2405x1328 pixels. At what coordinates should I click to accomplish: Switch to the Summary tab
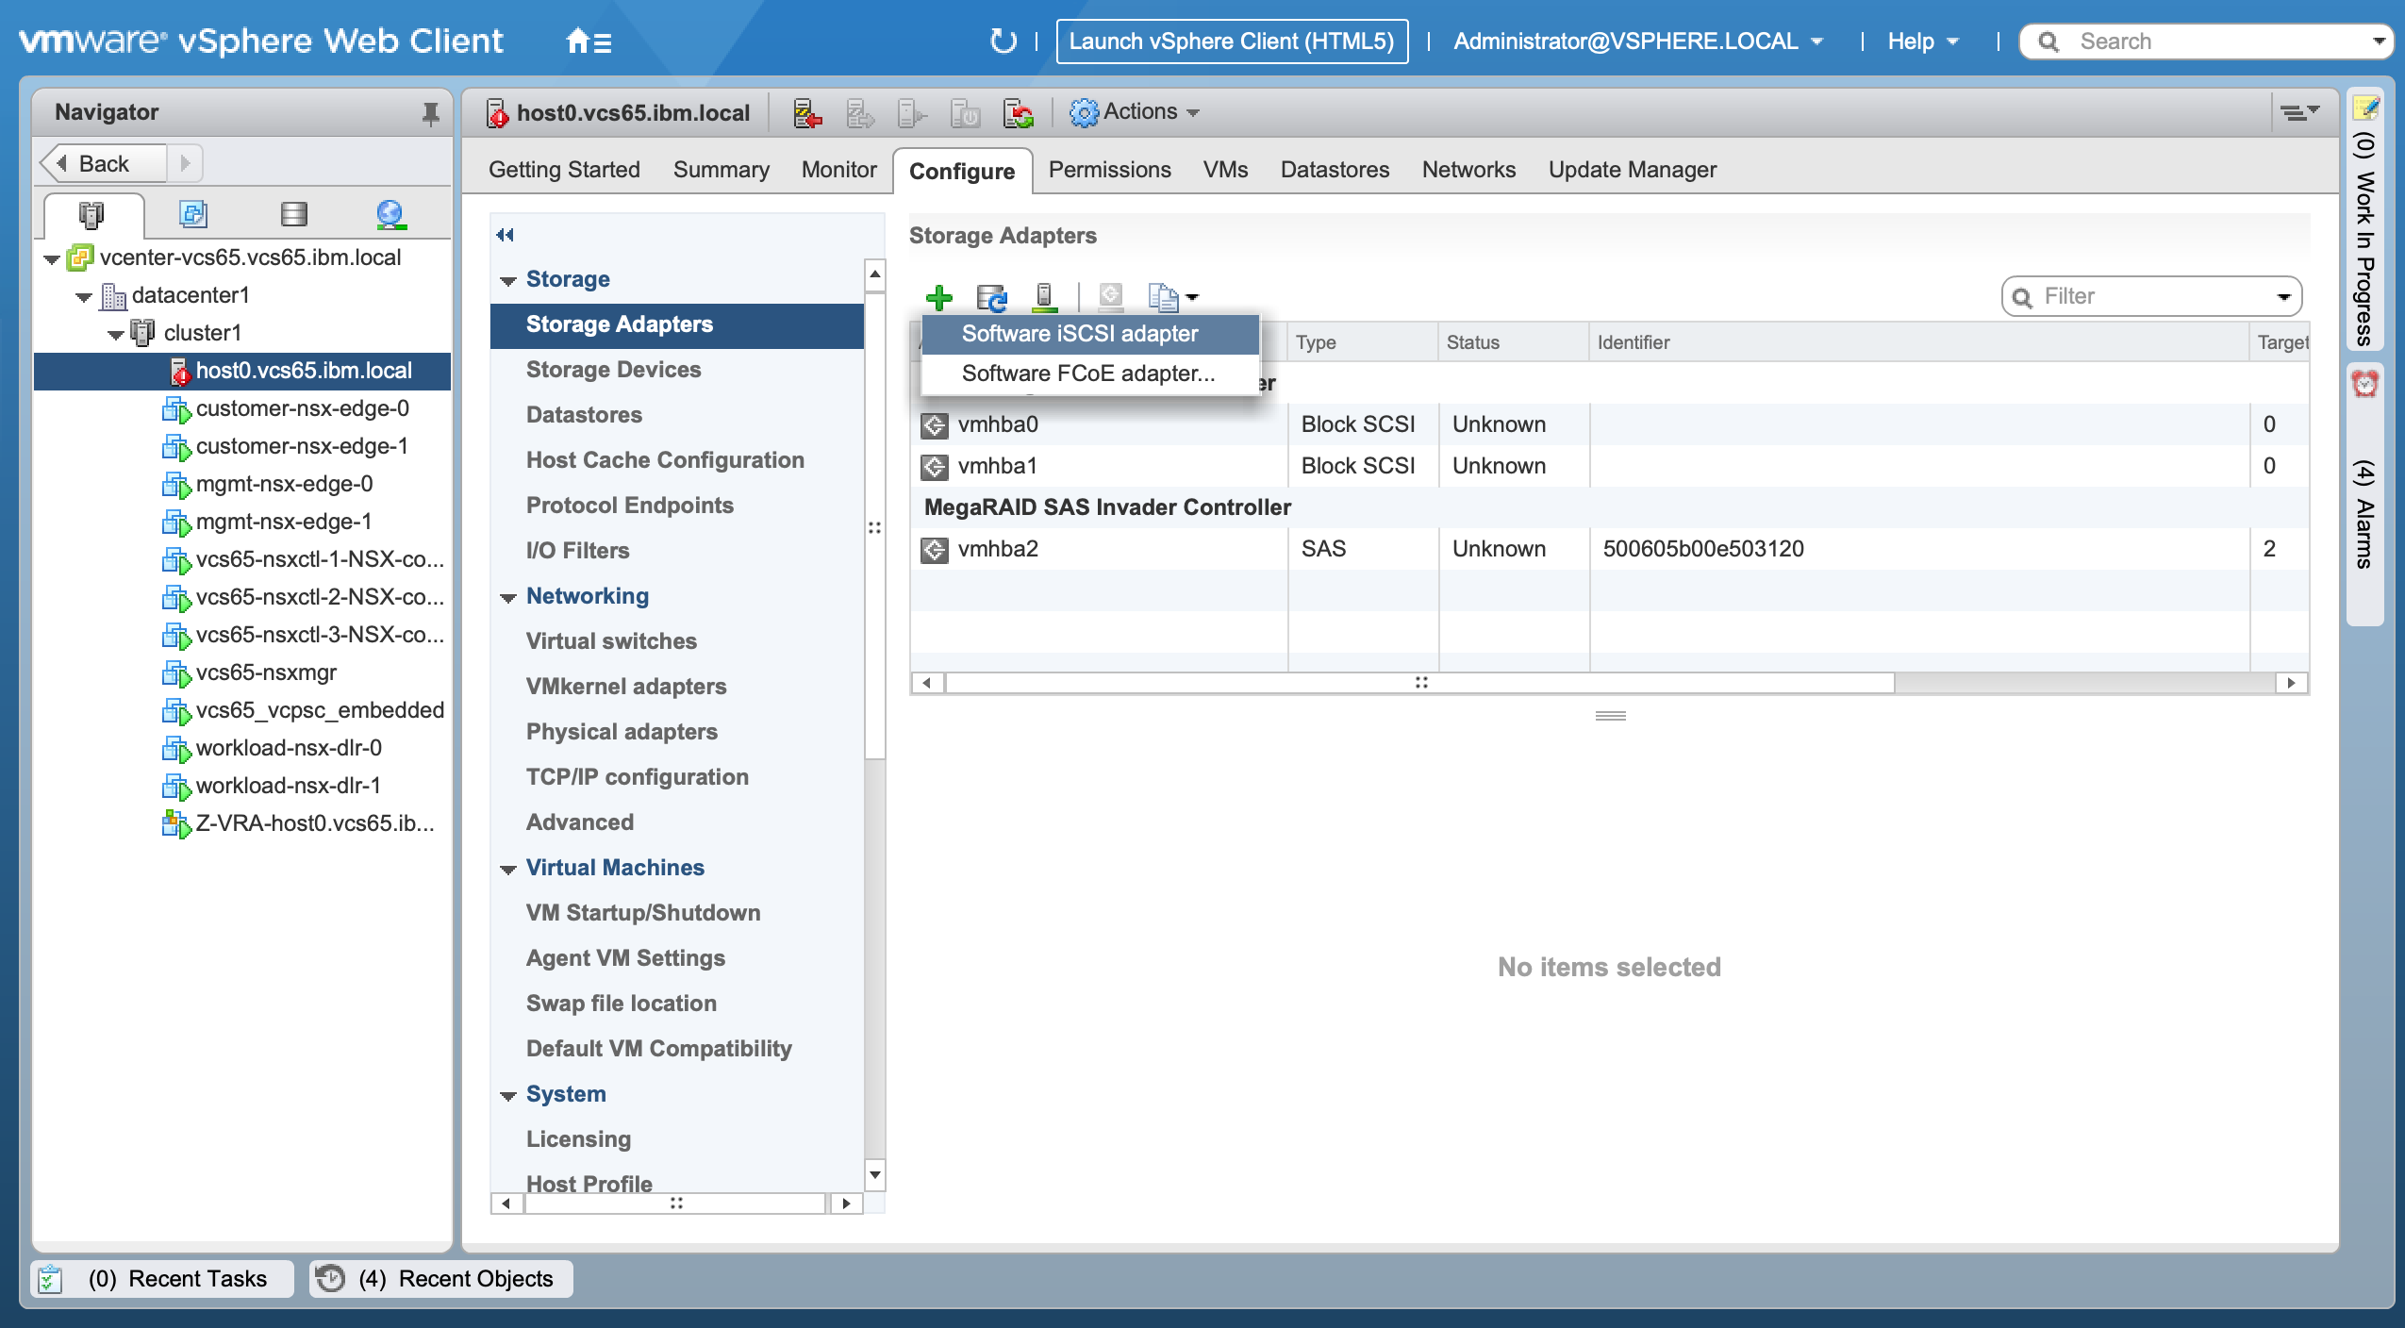tap(721, 170)
